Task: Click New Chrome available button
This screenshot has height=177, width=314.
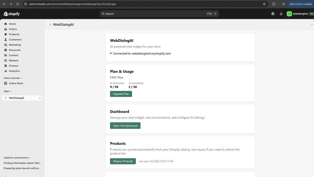Action: 301,4
